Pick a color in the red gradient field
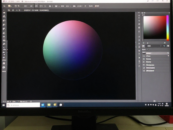 coord(155,27)
